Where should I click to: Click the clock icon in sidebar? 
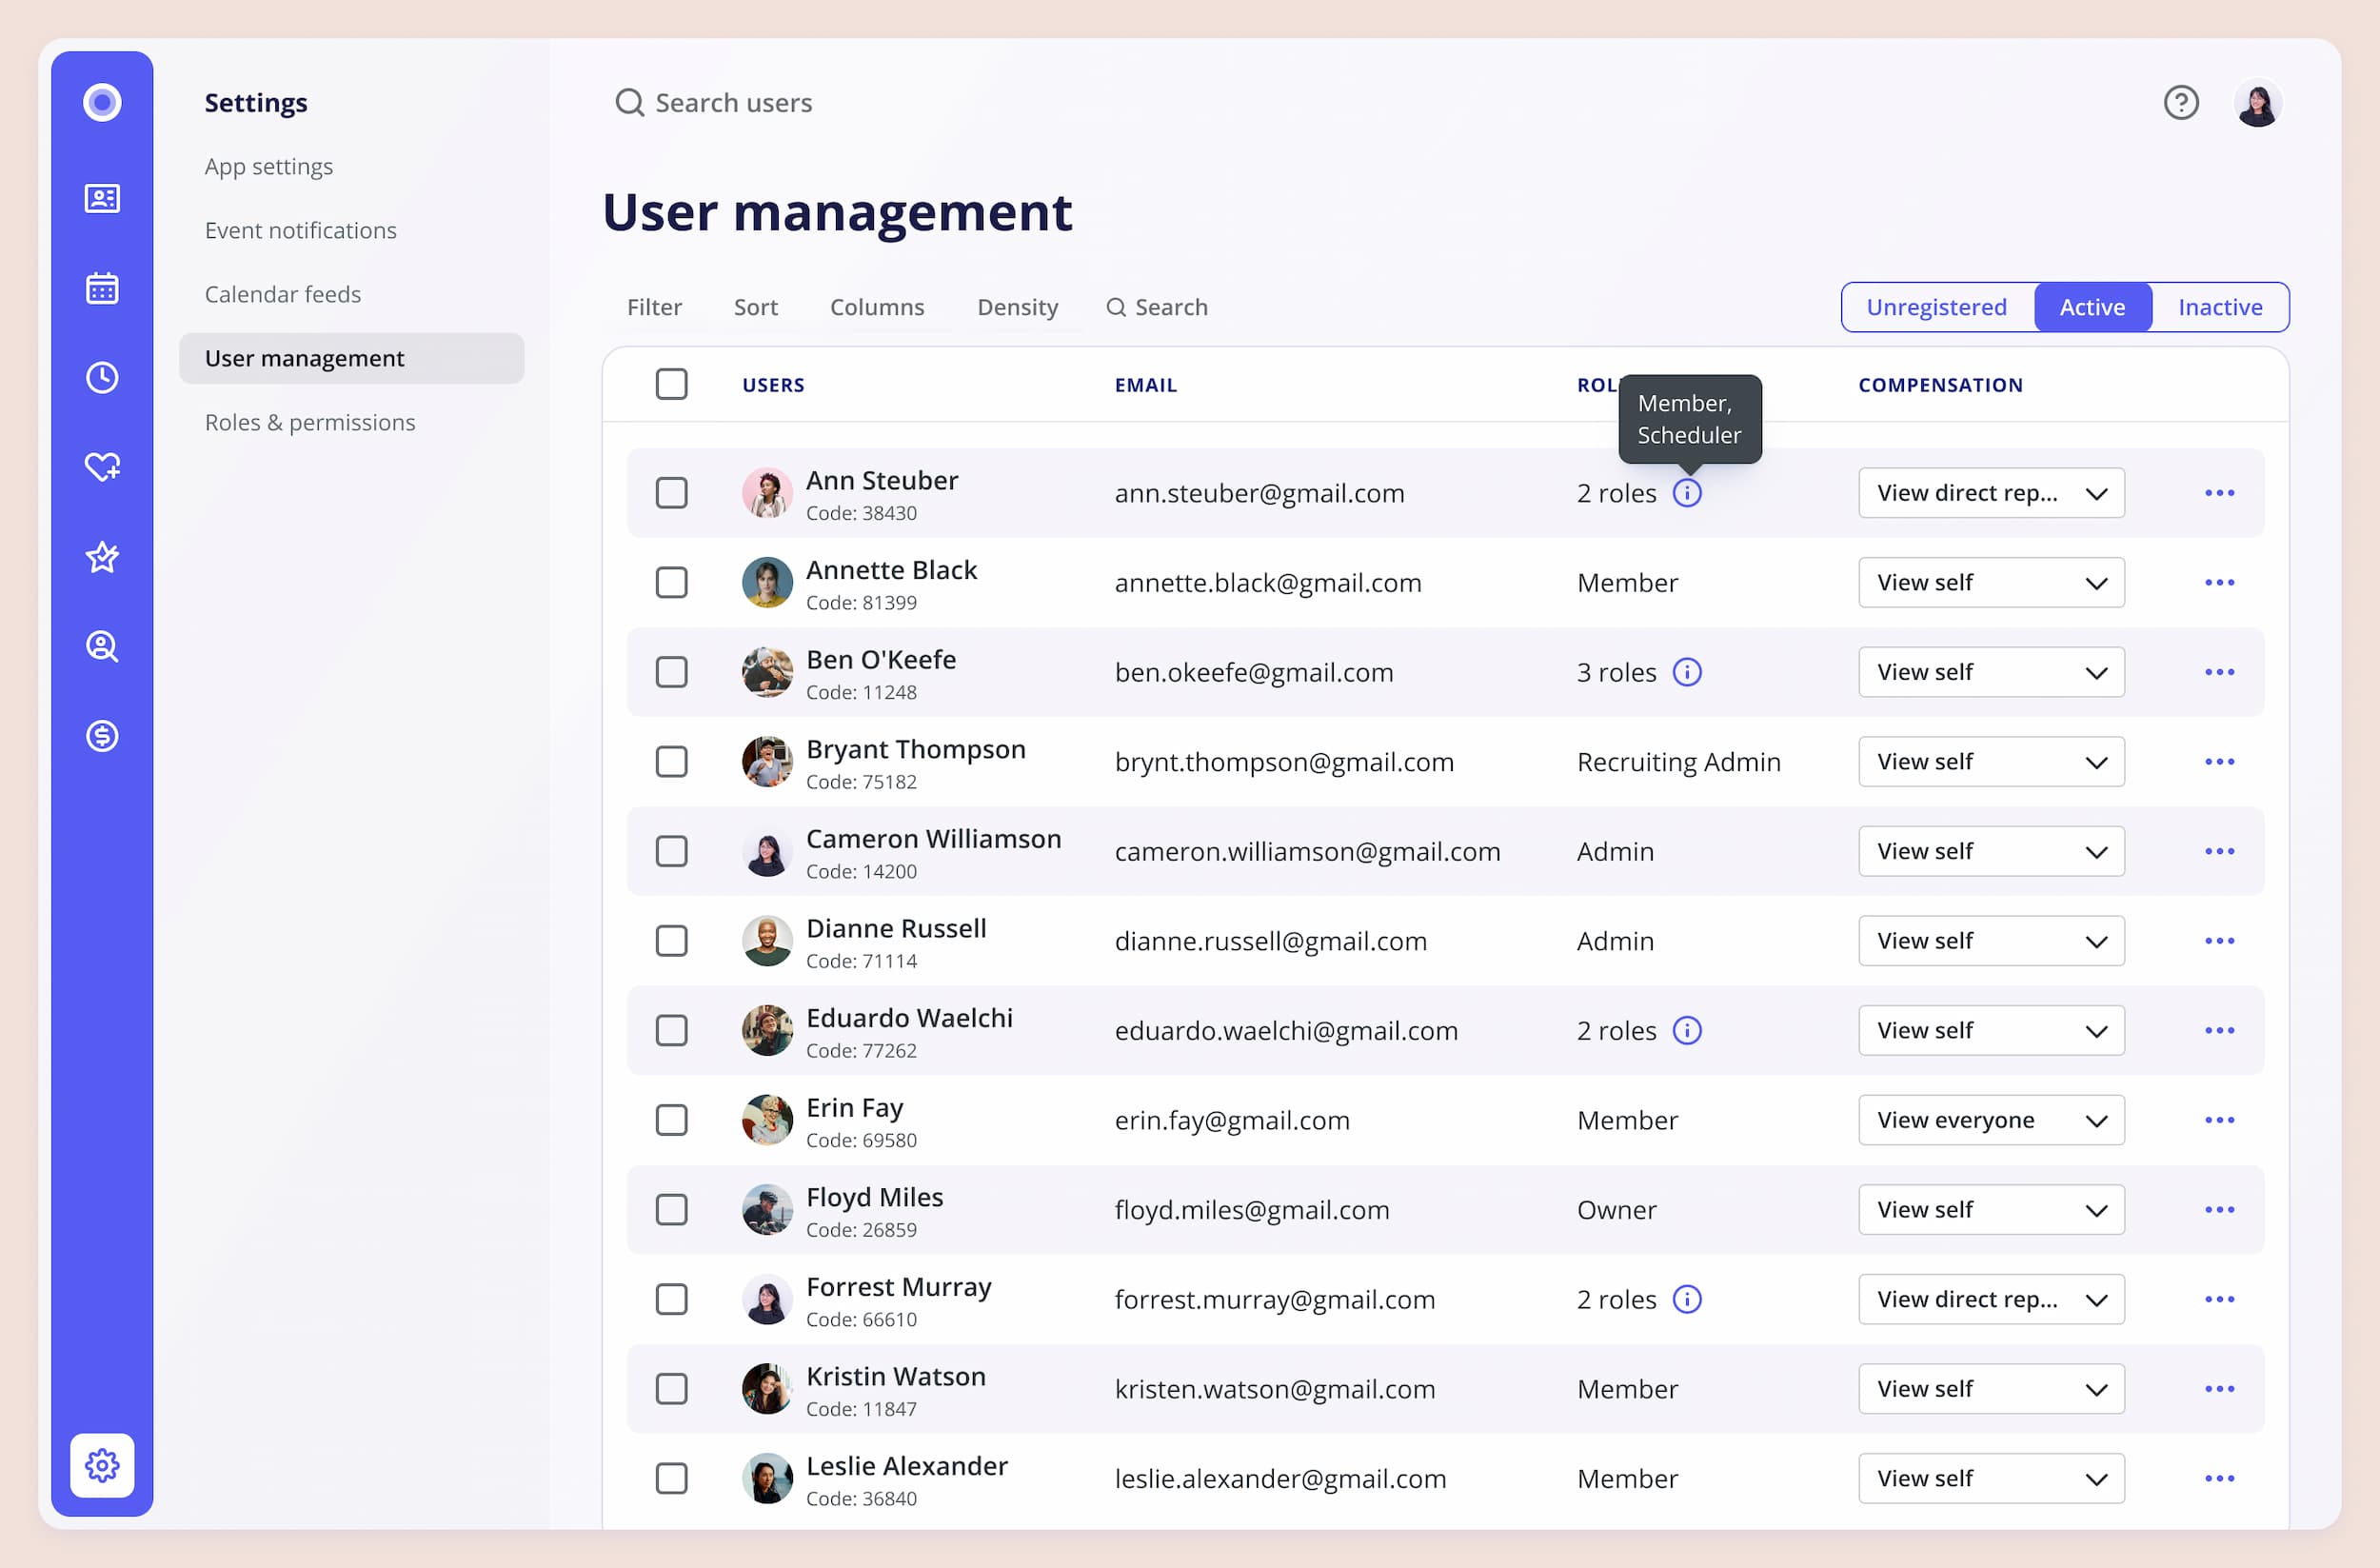[x=102, y=378]
